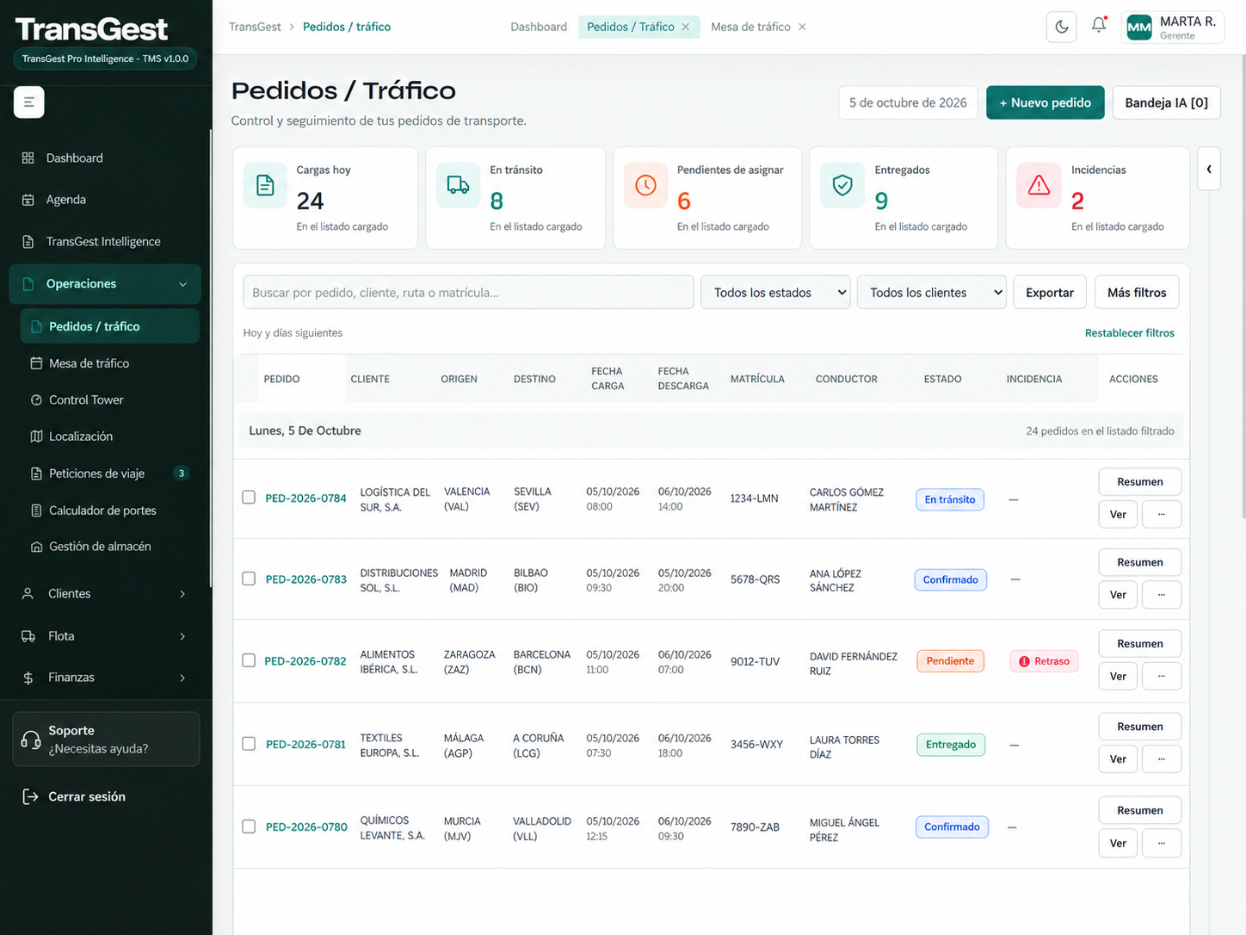Click the Incidencias warning triangle icon
The height and width of the screenshot is (935, 1246).
click(x=1039, y=185)
